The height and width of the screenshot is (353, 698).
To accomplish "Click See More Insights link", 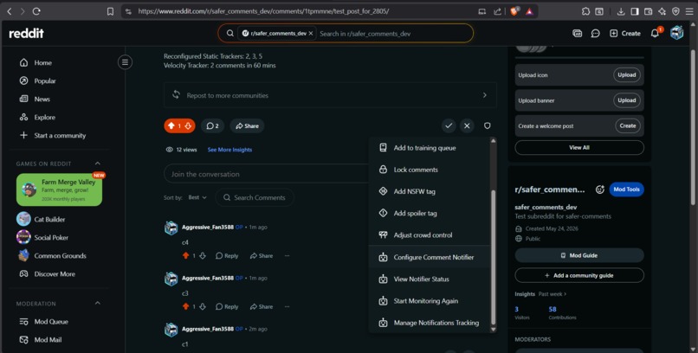I will tap(229, 150).
